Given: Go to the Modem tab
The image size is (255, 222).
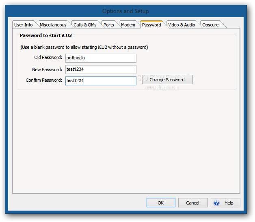Looking at the screenshot, I should pyautogui.click(x=128, y=25).
